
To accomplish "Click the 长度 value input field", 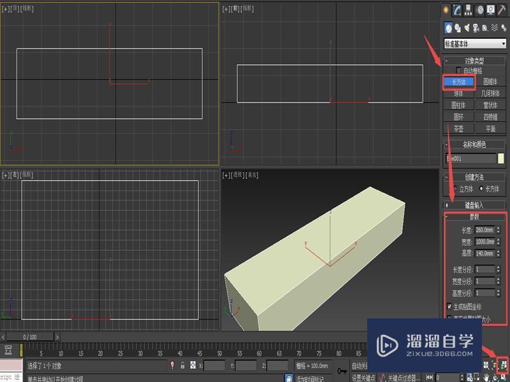I will 483,230.
